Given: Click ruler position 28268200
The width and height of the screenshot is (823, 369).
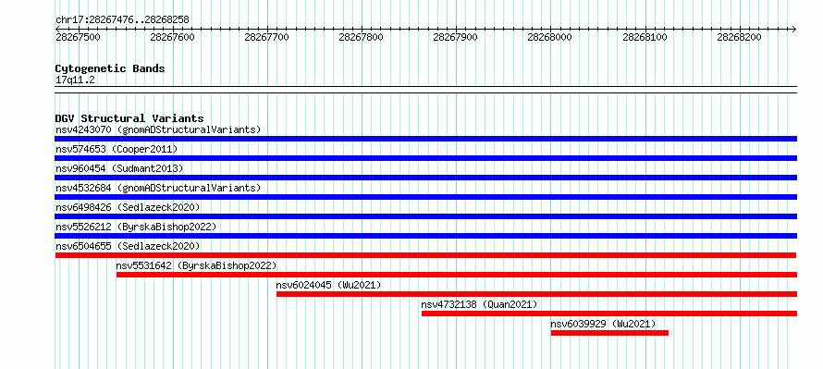Looking at the screenshot, I should point(739,37).
